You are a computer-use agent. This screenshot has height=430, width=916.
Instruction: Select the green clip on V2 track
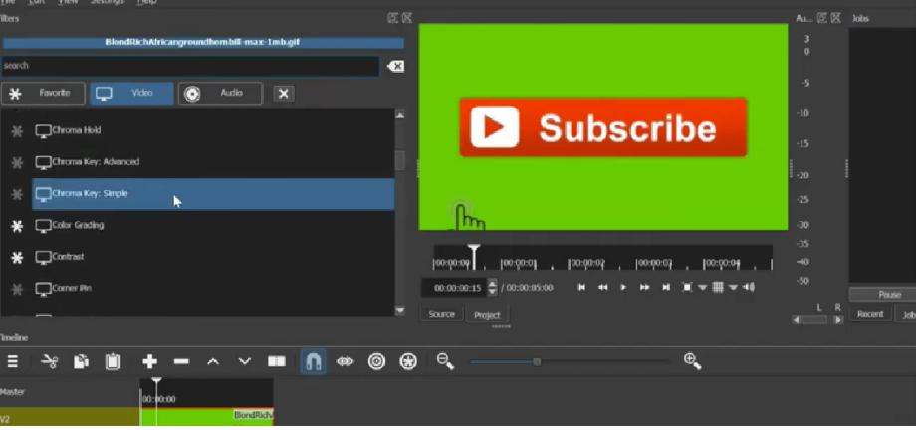(207, 416)
